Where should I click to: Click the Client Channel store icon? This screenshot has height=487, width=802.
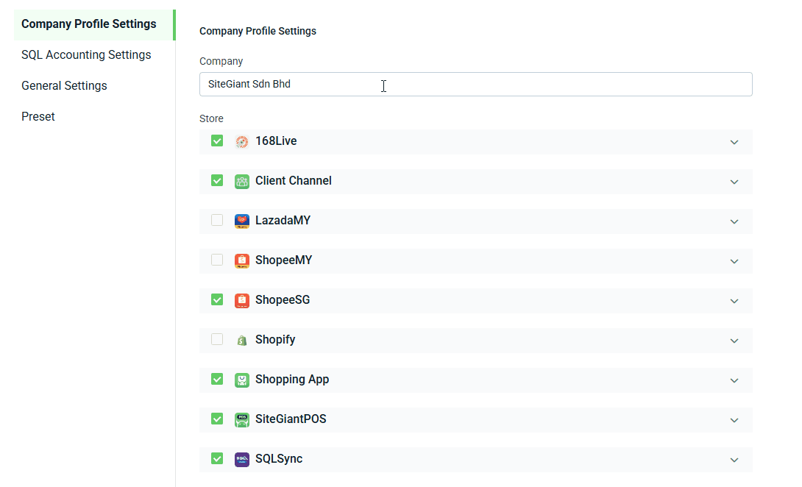pyautogui.click(x=242, y=181)
